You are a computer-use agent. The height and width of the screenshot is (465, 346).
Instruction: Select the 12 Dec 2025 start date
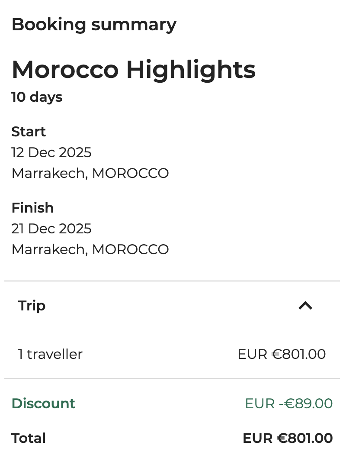point(51,152)
